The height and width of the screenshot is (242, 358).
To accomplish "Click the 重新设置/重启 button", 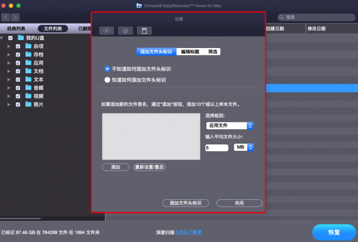I will point(150,167).
